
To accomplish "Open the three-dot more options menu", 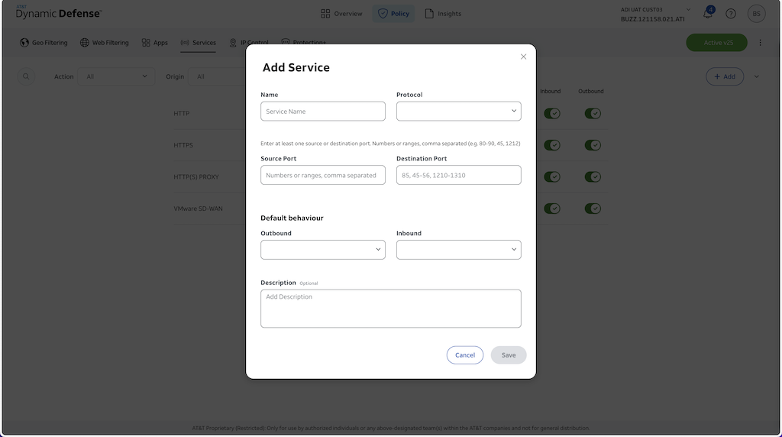I will coord(760,43).
